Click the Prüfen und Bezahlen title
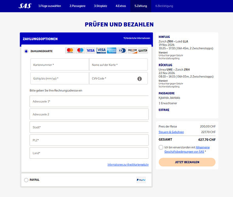This screenshot has width=233, height=197. pyautogui.click(x=119, y=24)
